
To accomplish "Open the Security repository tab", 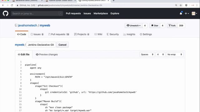I will (112, 34).
